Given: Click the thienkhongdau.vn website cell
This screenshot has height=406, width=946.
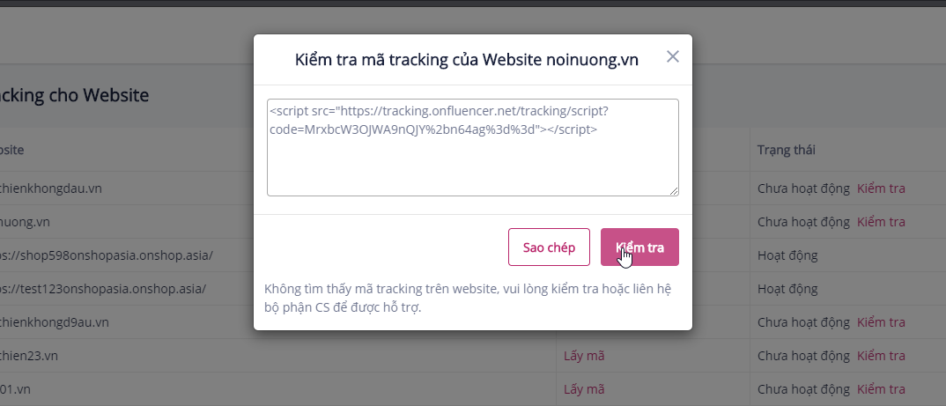Looking at the screenshot, I should (x=51, y=188).
